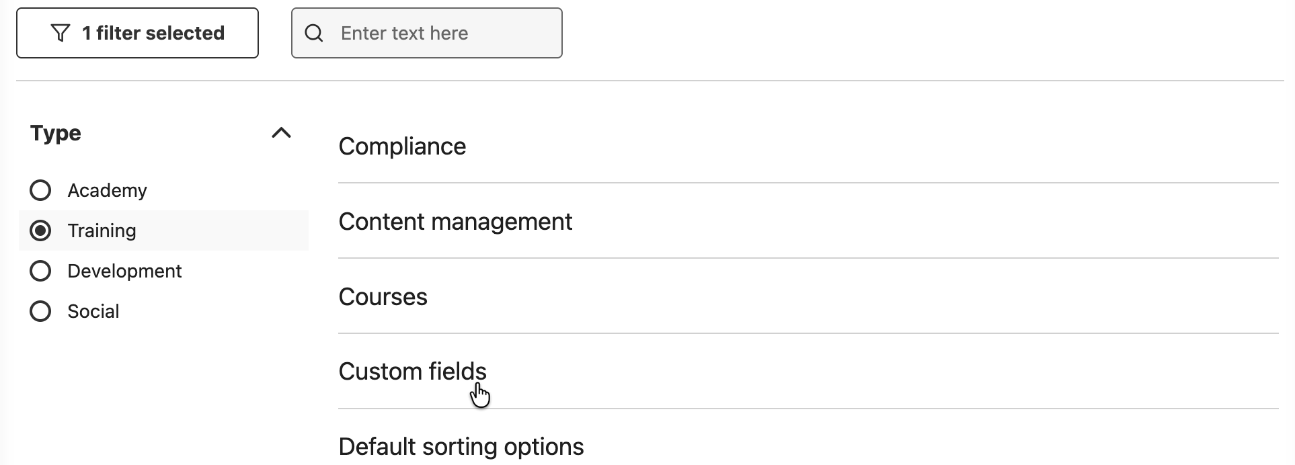
Task: Click the magnifying glass search icon
Action: click(314, 33)
